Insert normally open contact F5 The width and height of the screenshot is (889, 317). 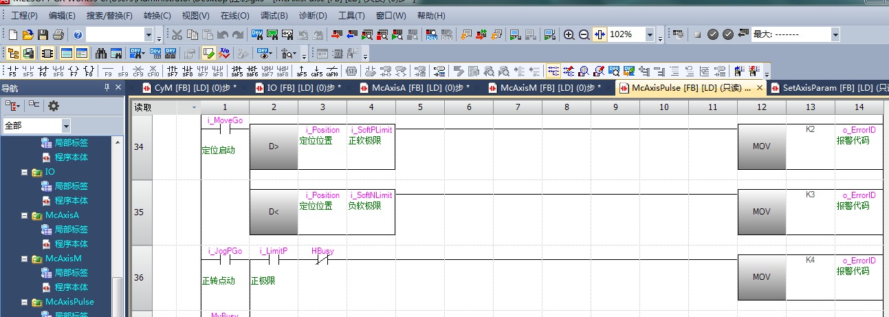[x=12, y=71]
